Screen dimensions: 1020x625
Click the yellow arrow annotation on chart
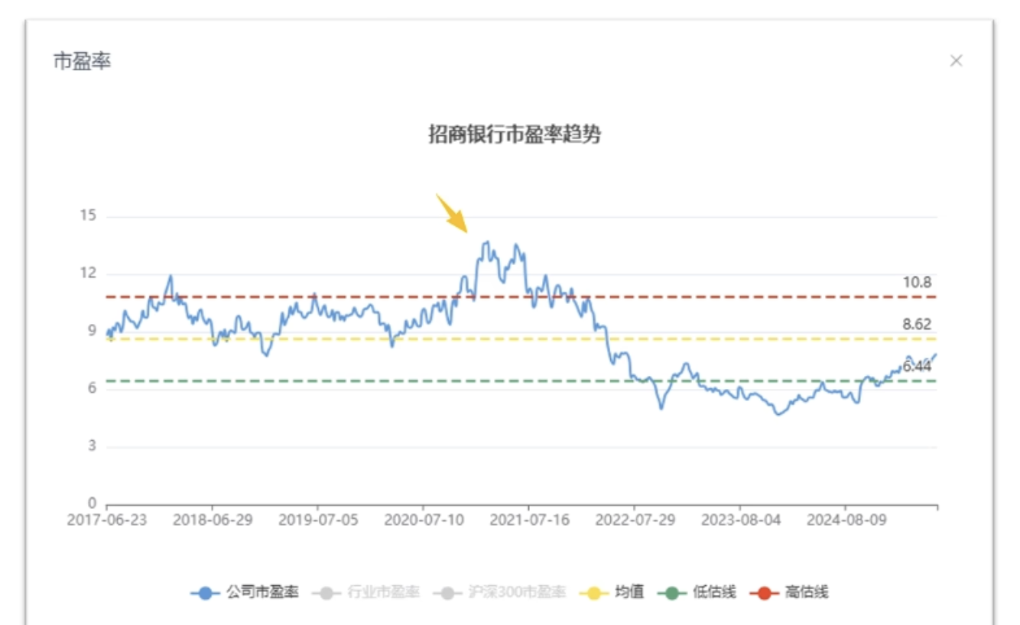[452, 212]
